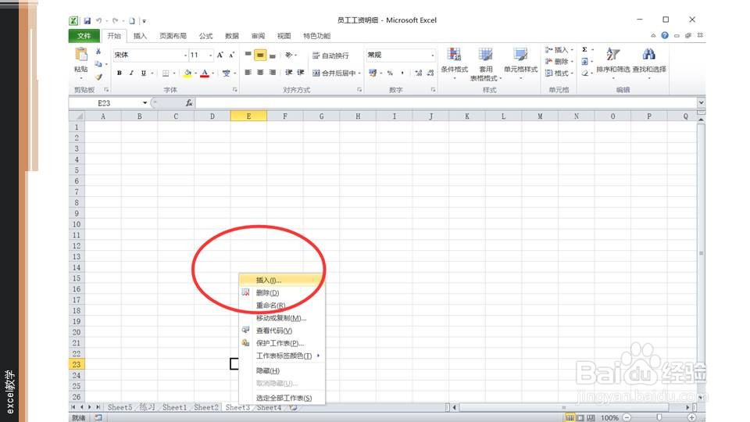Open the number format dropdown 常规
Screen dimensions: 750x422
click(432, 55)
